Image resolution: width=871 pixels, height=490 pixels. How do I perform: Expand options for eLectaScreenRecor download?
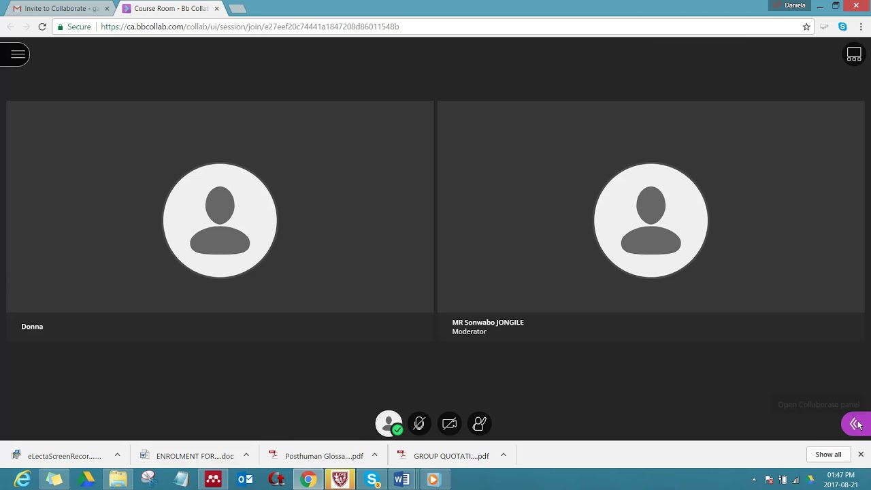click(x=117, y=455)
